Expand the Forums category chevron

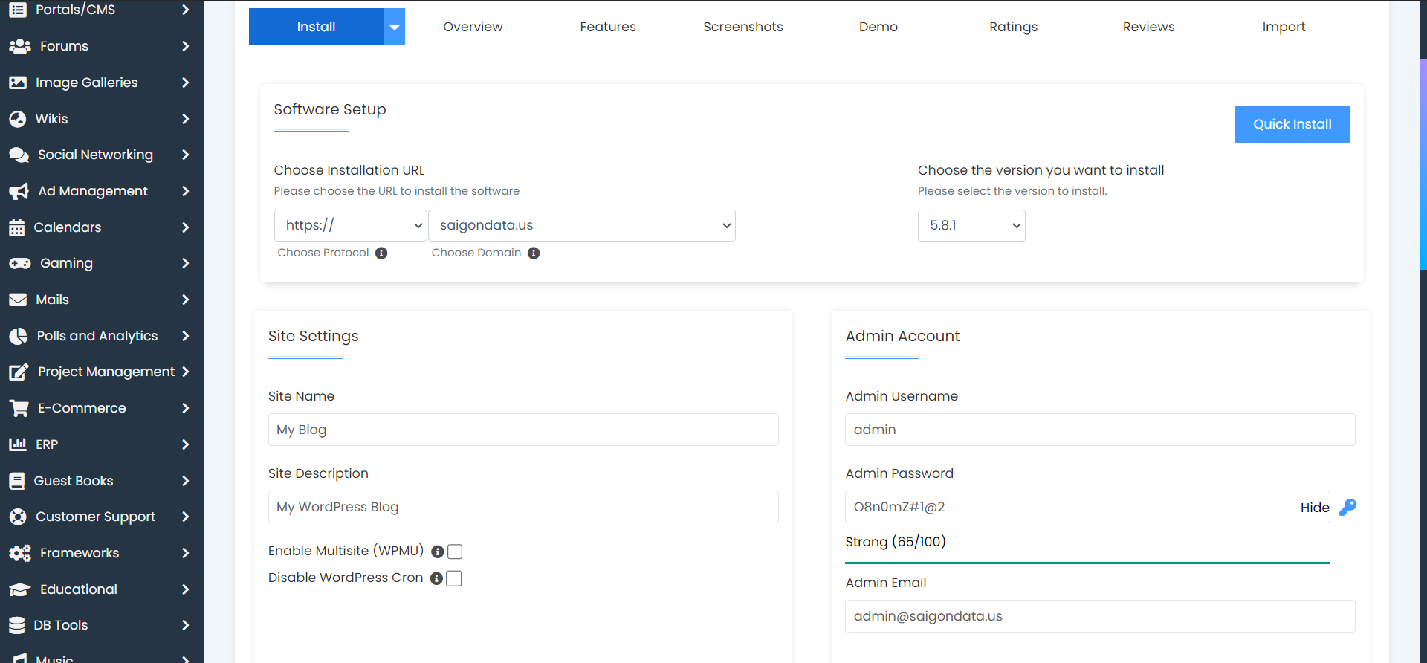[x=185, y=46]
